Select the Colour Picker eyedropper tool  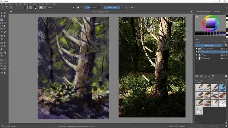tap(5, 43)
